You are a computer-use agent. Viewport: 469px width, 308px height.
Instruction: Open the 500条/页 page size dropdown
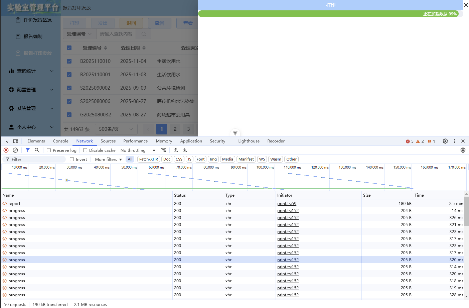pyautogui.click(x=116, y=129)
